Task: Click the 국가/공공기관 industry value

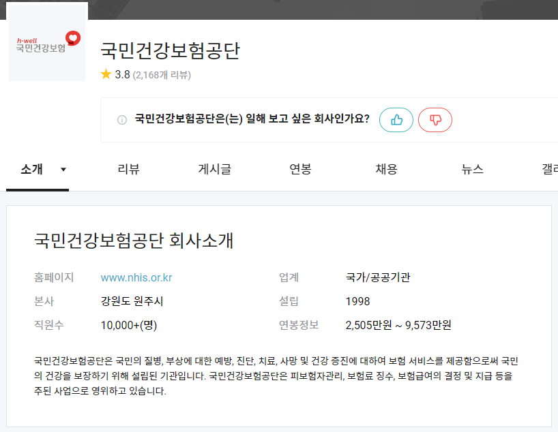Action: (x=378, y=277)
